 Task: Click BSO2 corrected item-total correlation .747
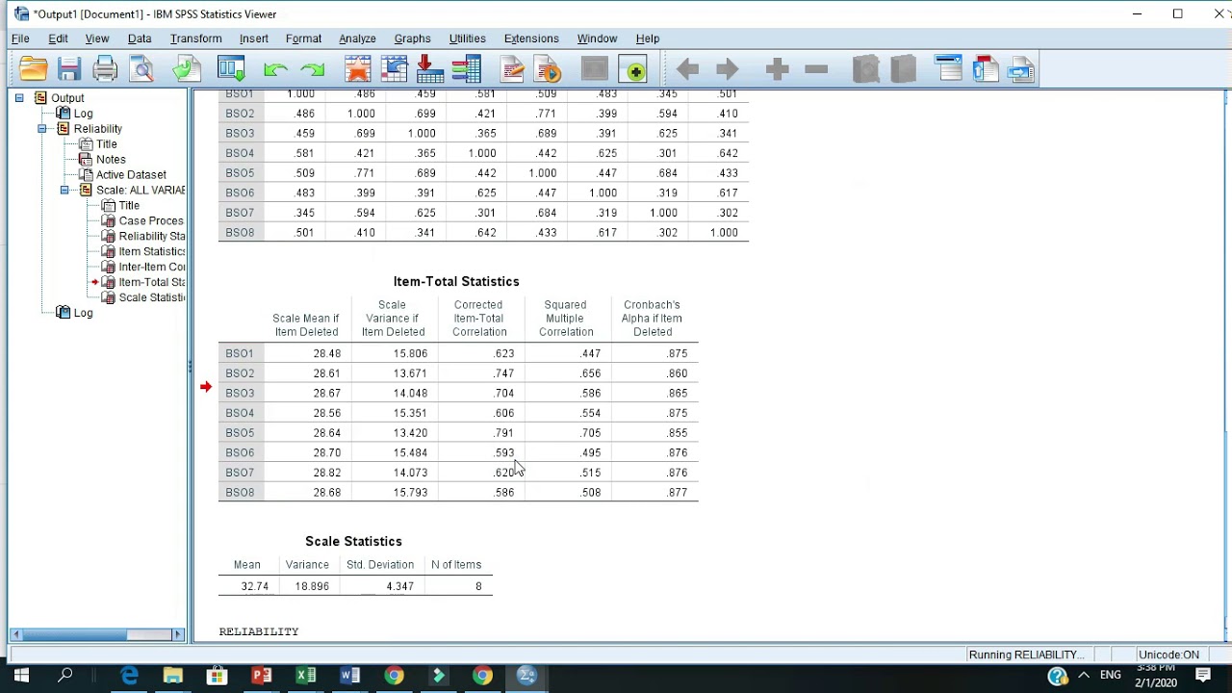503,373
